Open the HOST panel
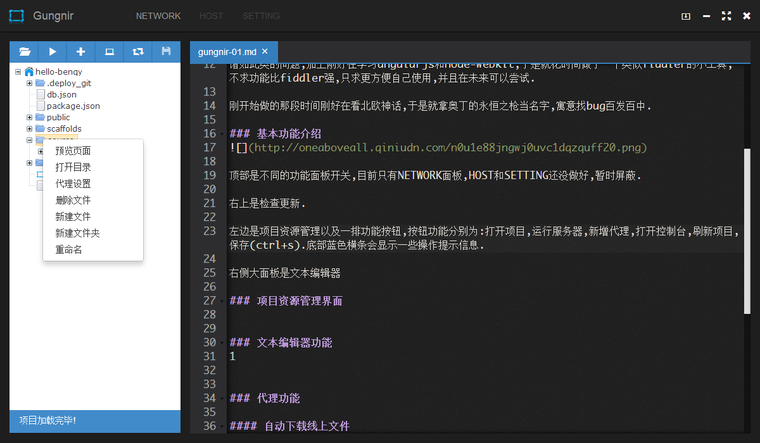The height and width of the screenshot is (443, 760). click(x=212, y=16)
